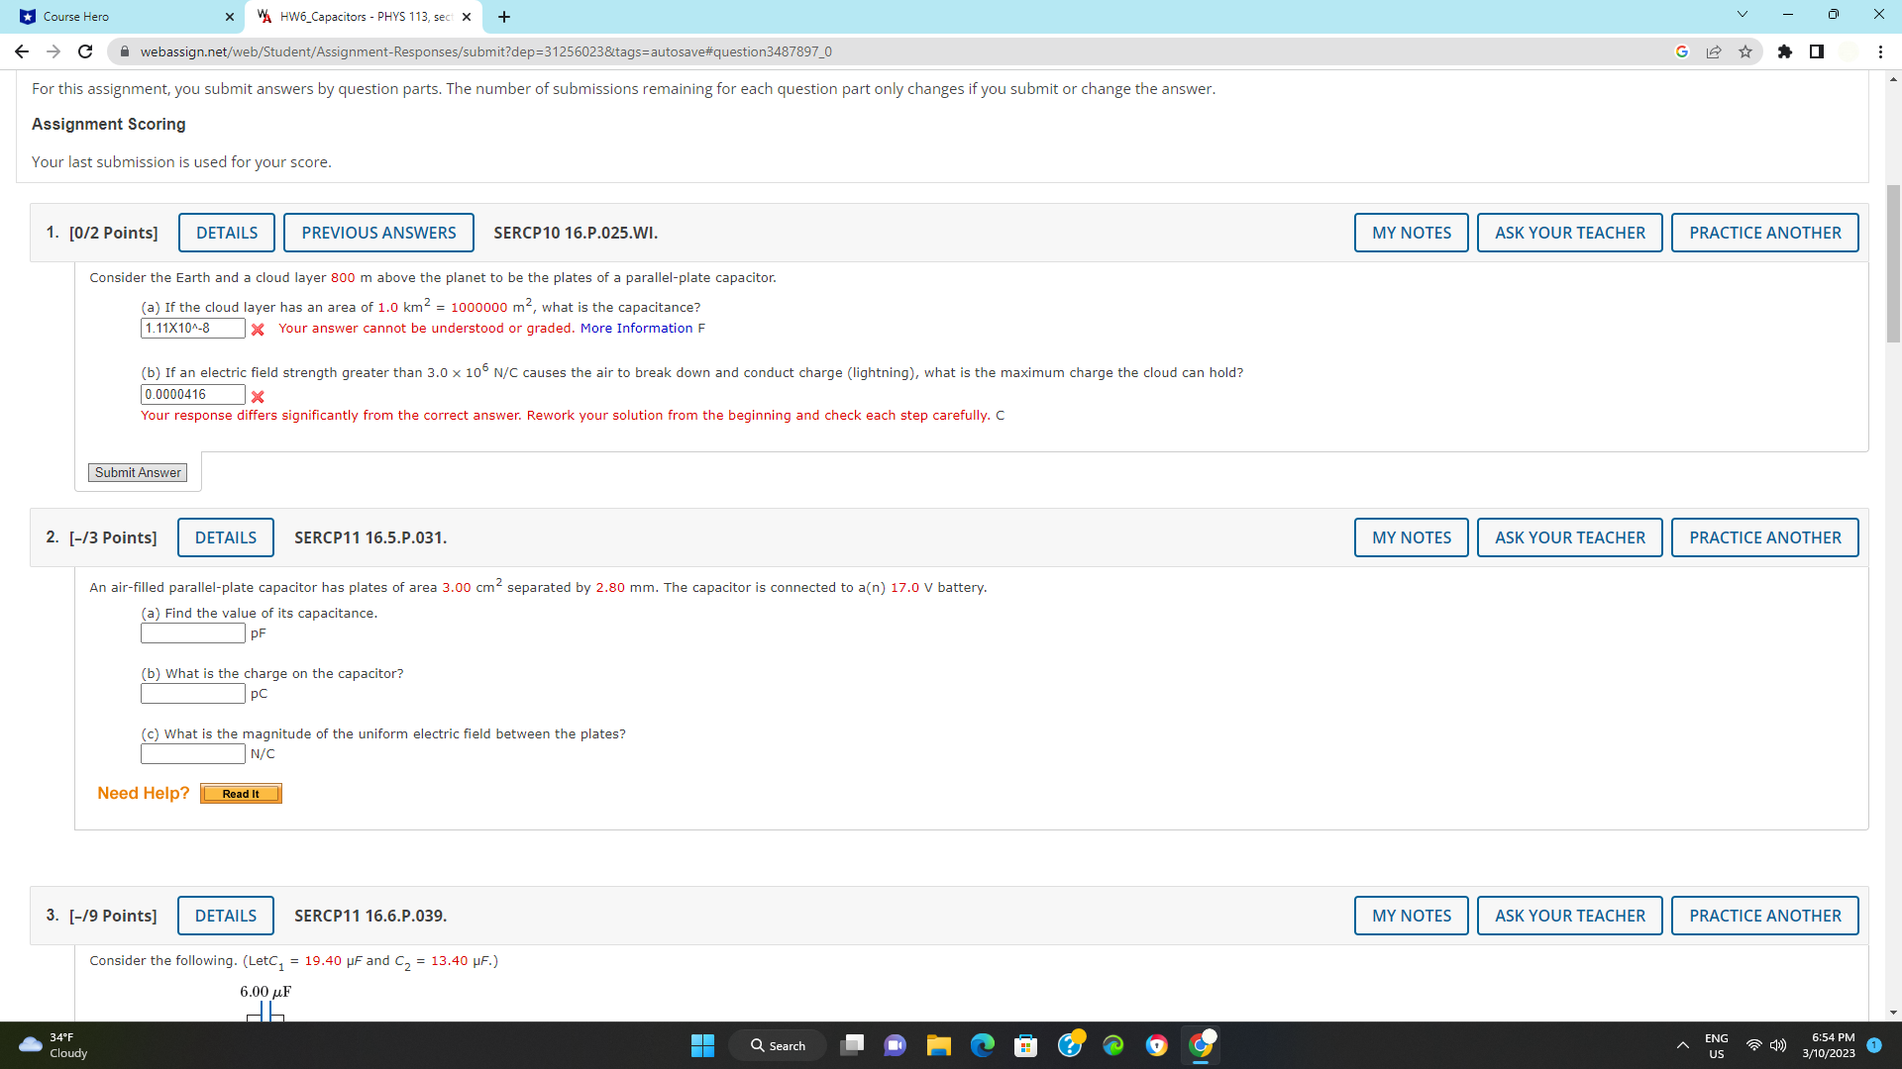This screenshot has height=1069, width=1902.
Task: Click the bookmark star icon in the address bar
Action: pyautogui.click(x=1745, y=51)
